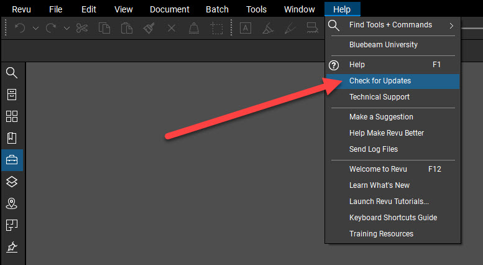Click the Paste clipboard icon

tap(127, 29)
